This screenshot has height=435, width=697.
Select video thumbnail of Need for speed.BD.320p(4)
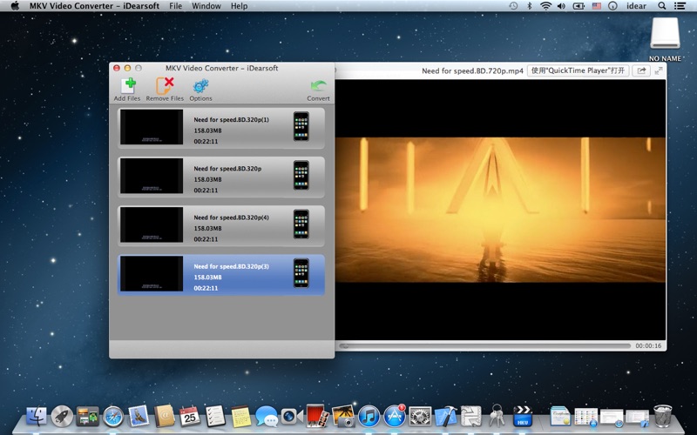click(152, 224)
